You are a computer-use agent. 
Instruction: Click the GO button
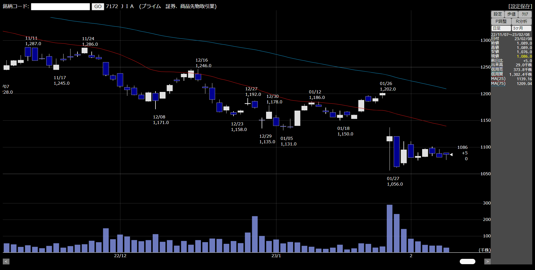coord(98,6)
